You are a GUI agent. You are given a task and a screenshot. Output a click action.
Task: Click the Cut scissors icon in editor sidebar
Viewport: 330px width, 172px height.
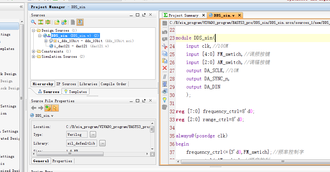coord(164,46)
